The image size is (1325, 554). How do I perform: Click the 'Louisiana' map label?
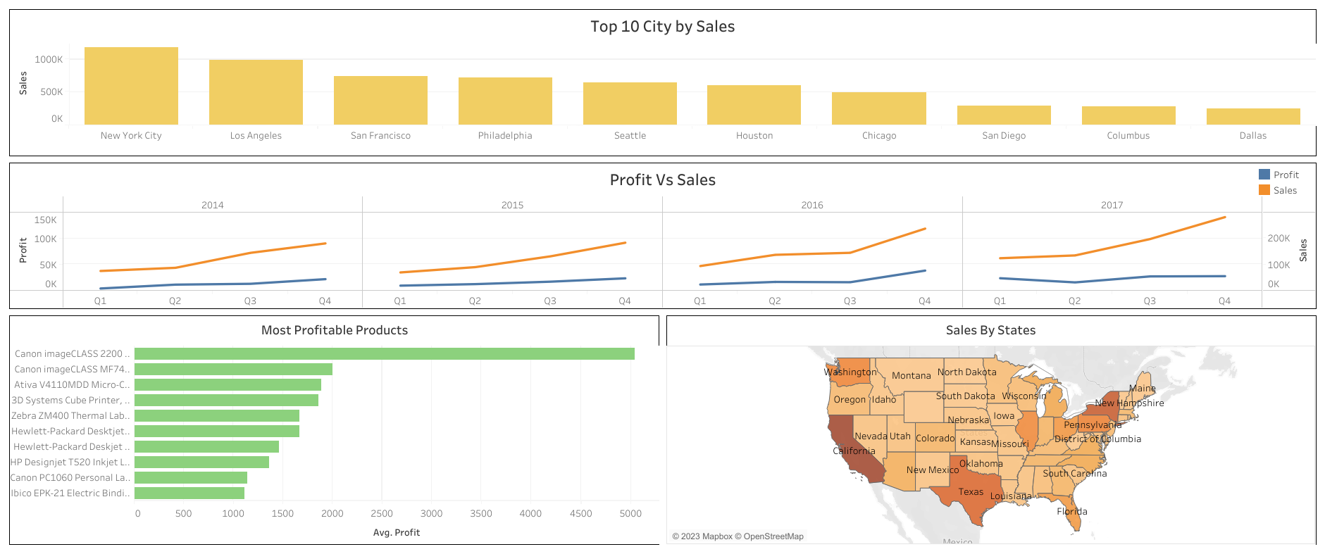pos(1011,496)
